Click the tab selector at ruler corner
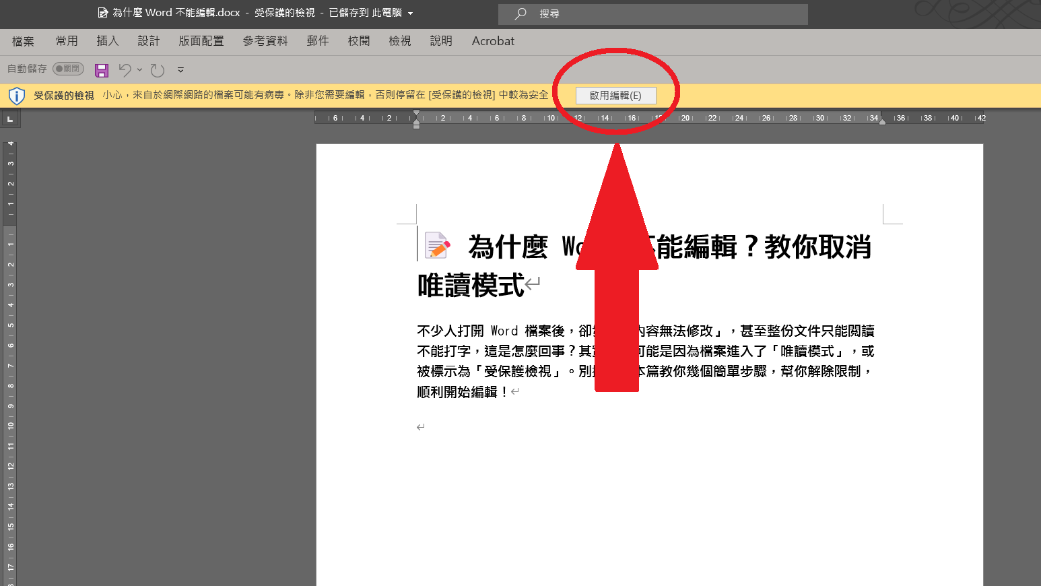 tap(10, 119)
